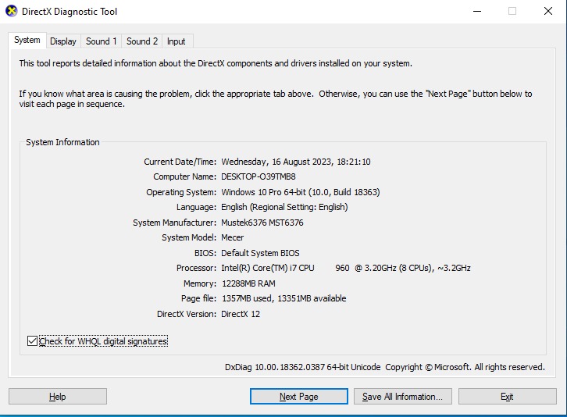Click Save All Information button
Screen dimensions: 567x417
pyautogui.click(x=403, y=397)
